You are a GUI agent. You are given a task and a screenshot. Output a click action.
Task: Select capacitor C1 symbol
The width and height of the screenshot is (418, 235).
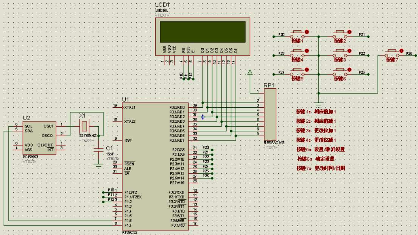pos(99,150)
